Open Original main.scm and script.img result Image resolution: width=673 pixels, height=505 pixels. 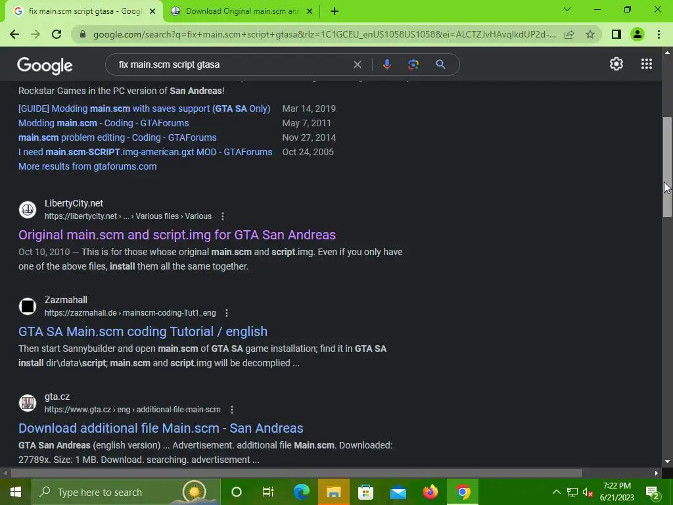tap(177, 235)
